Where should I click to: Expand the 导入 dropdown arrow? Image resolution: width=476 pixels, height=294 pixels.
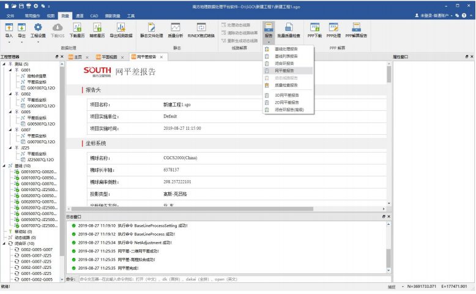coord(9,42)
